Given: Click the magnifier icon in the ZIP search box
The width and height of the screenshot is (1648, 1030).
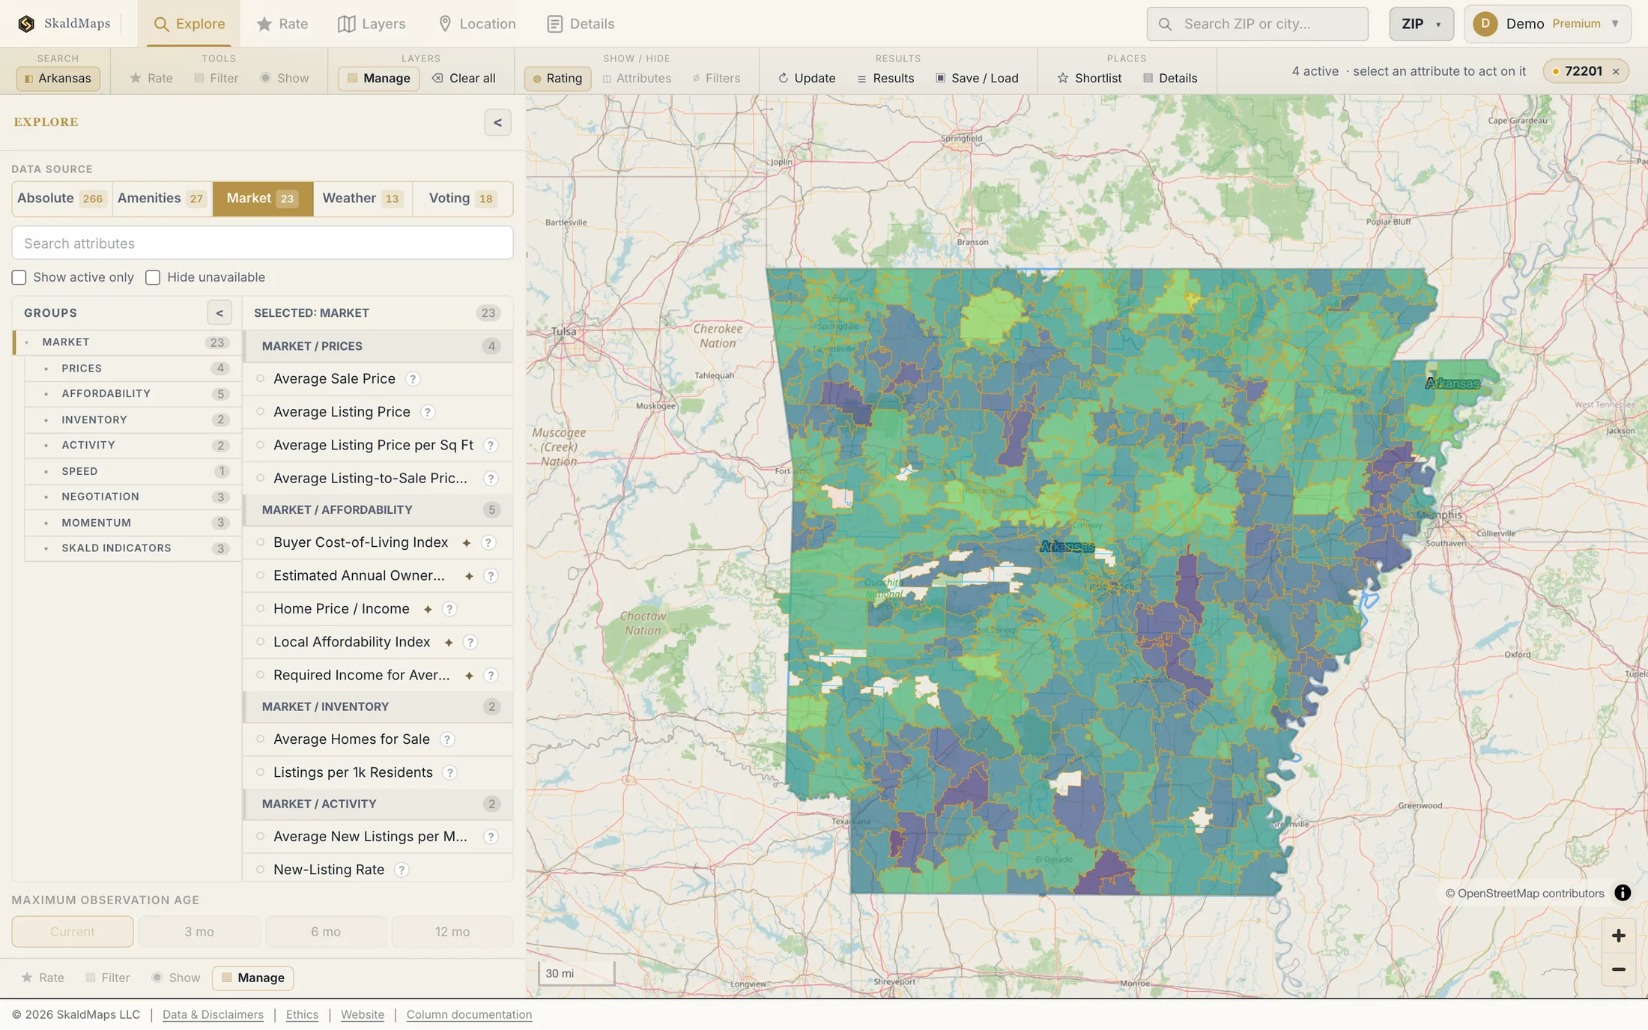Looking at the screenshot, I should click(x=1165, y=24).
